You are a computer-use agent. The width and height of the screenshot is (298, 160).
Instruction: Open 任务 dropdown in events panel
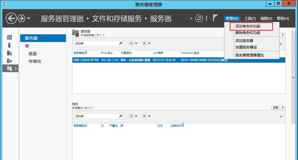[x=278, y=108]
